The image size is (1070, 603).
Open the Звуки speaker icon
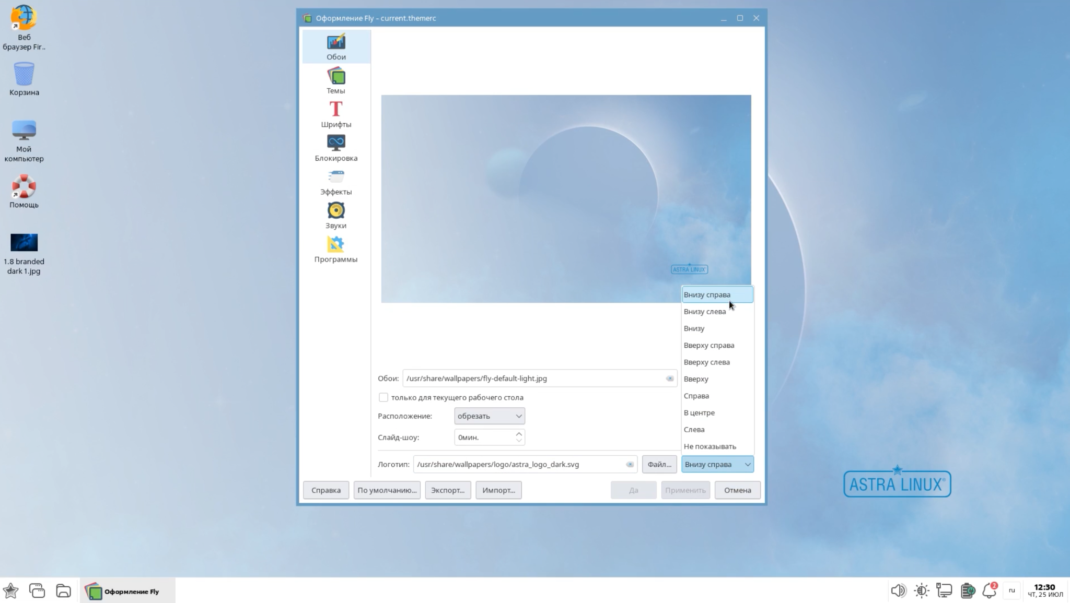click(x=336, y=211)
